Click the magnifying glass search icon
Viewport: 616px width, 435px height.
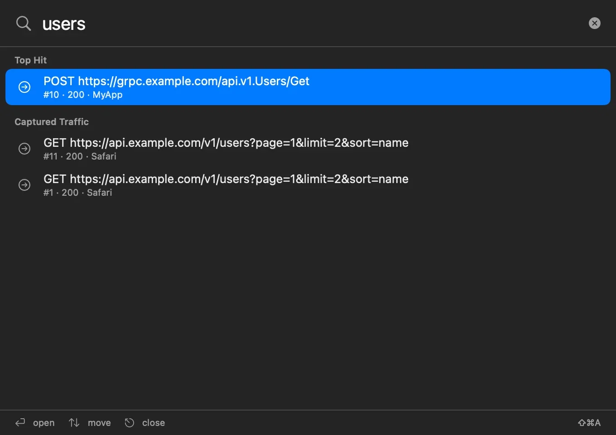tap(24, 23)
